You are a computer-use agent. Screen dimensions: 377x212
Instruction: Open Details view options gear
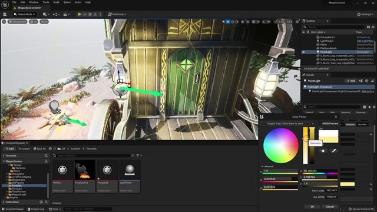(x=374, y=107)
